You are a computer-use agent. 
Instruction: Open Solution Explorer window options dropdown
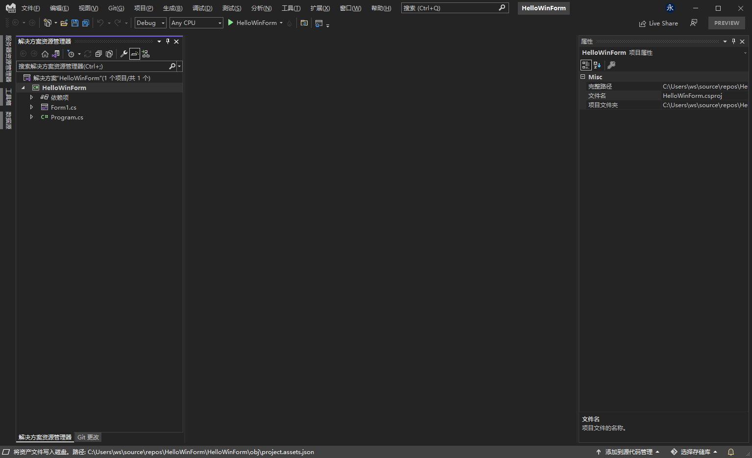[x=159, y=42]
